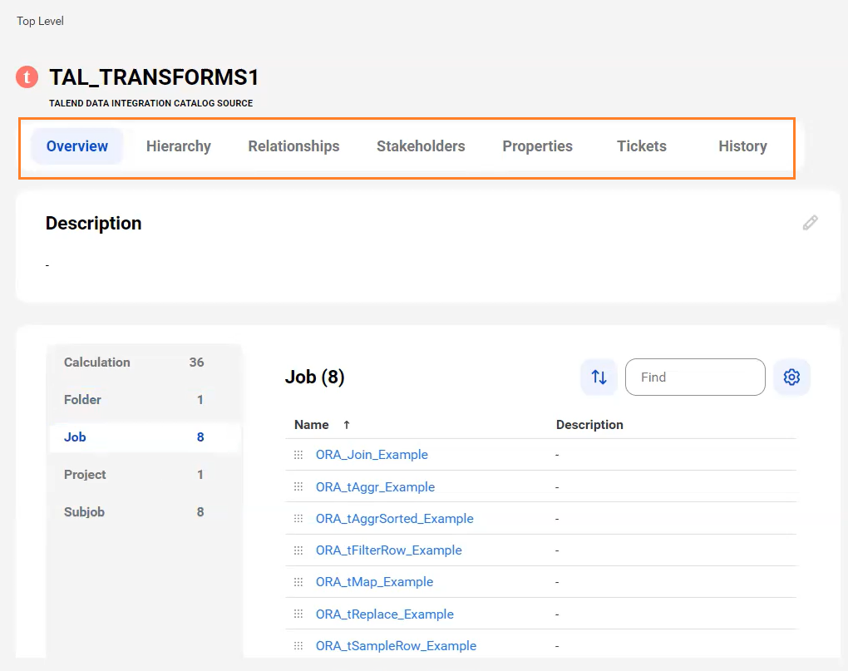Image resolution: width=848 pixels, height=671 pixels.
Task: Open the Relationships tab
Action: 293,146
